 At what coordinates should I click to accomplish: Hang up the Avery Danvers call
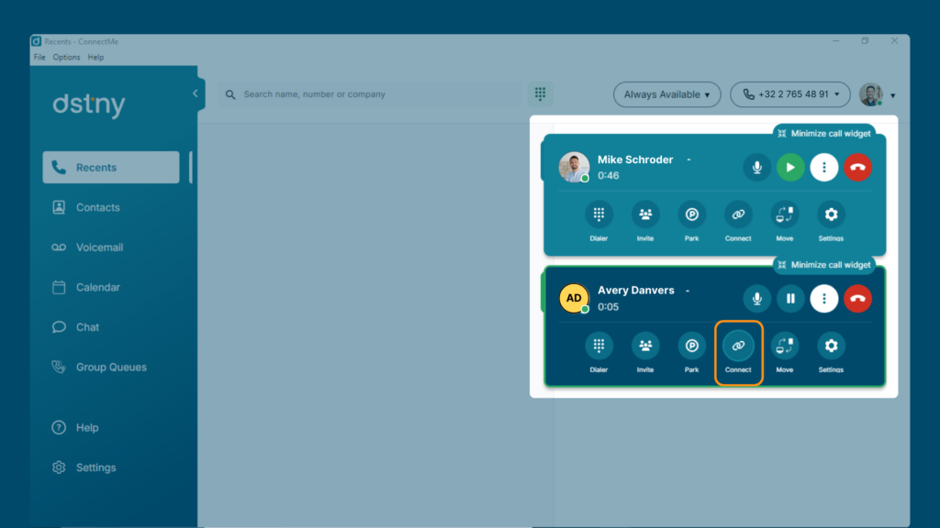[x=857, y=298]
